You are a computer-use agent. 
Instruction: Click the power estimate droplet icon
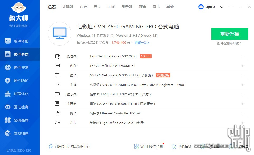(x=174, y=146)
